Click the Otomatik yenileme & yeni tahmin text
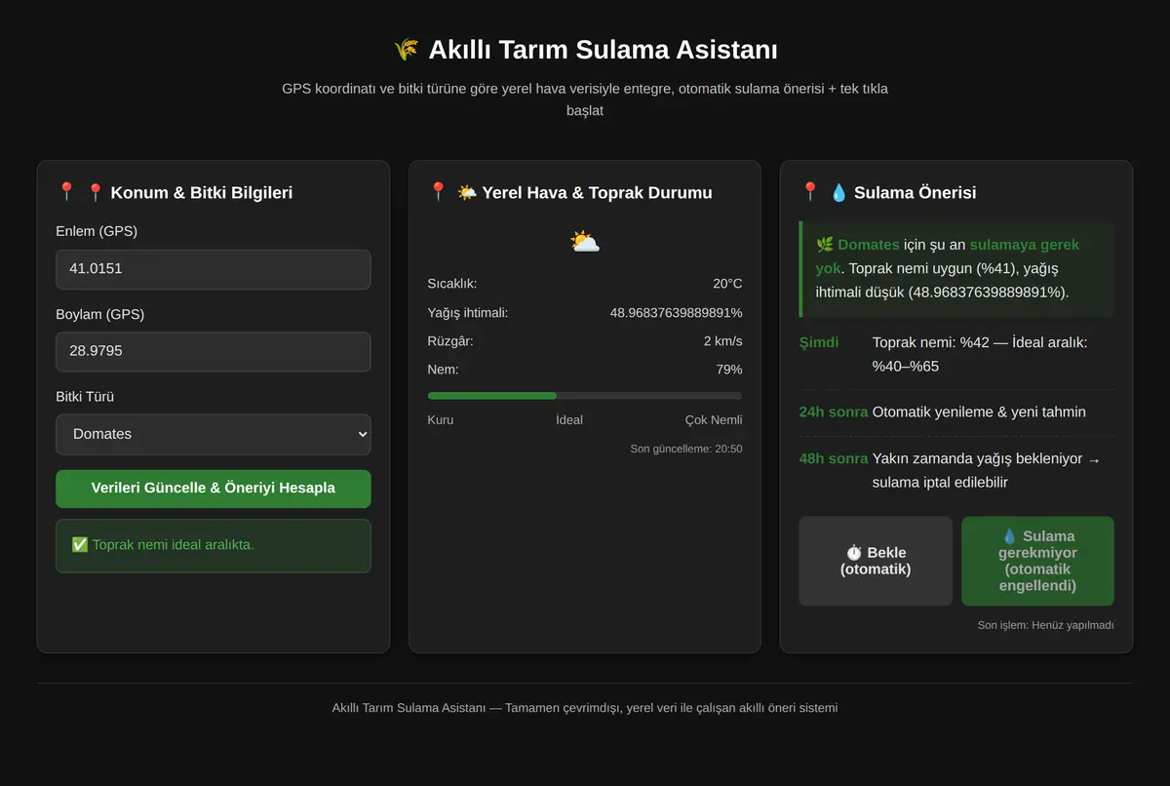 979,412
